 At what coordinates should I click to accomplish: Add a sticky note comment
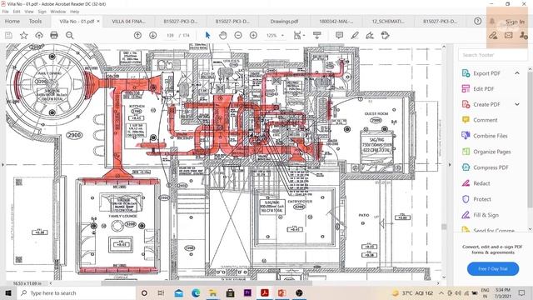tap(339, 35)
